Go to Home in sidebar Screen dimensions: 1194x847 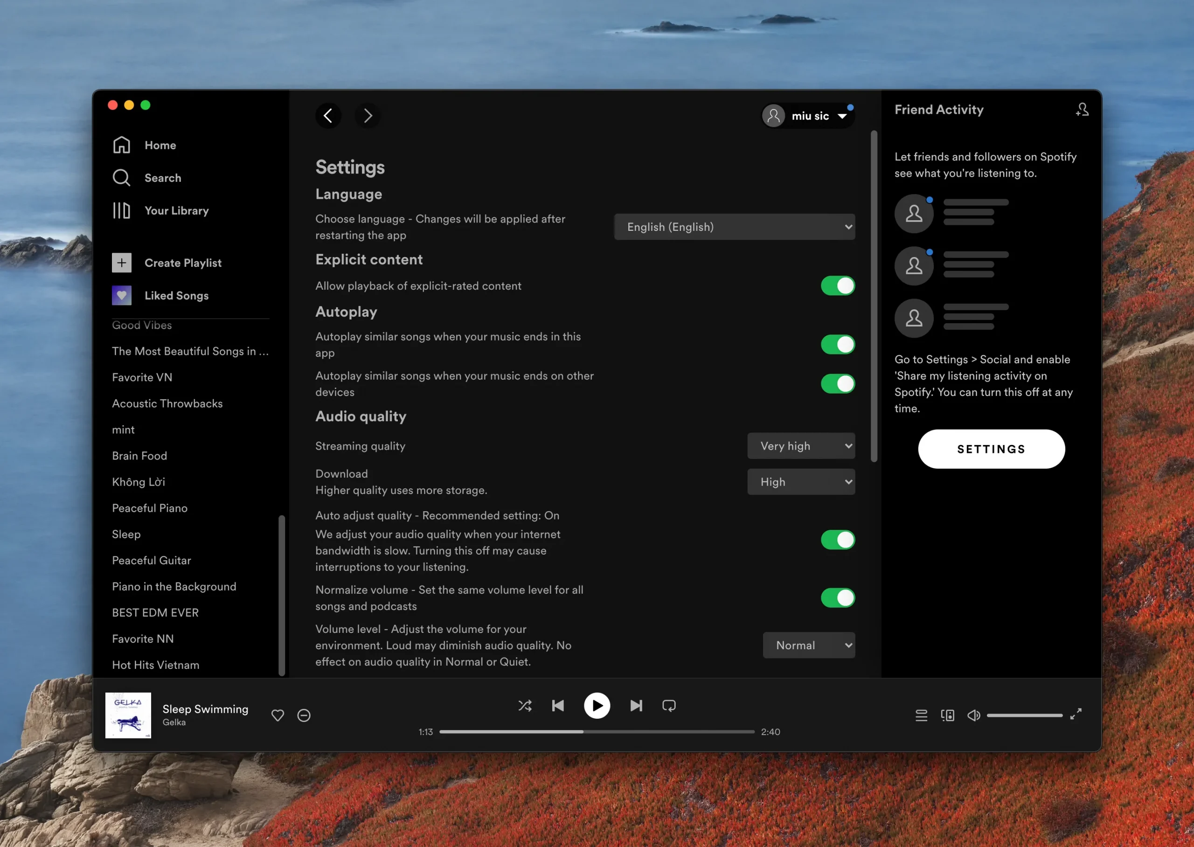pos(145,145)
